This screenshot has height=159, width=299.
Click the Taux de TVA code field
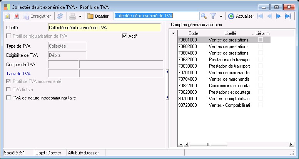coord(63,73)
